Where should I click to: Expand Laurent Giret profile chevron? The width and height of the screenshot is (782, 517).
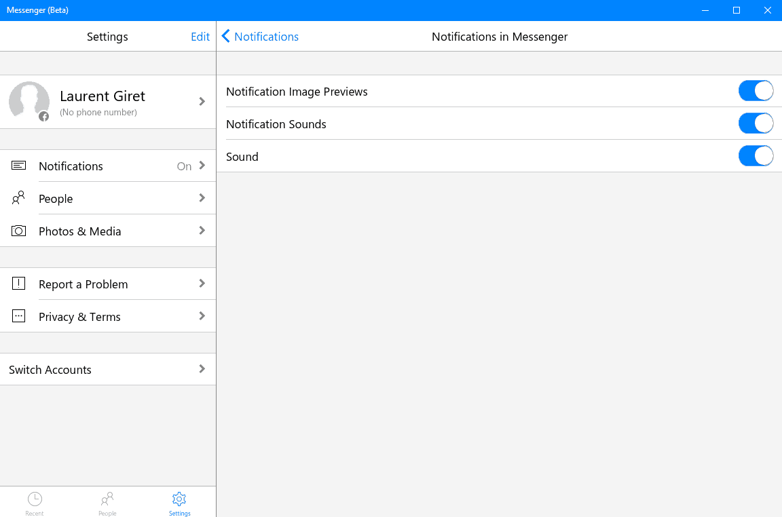[202, 101]
